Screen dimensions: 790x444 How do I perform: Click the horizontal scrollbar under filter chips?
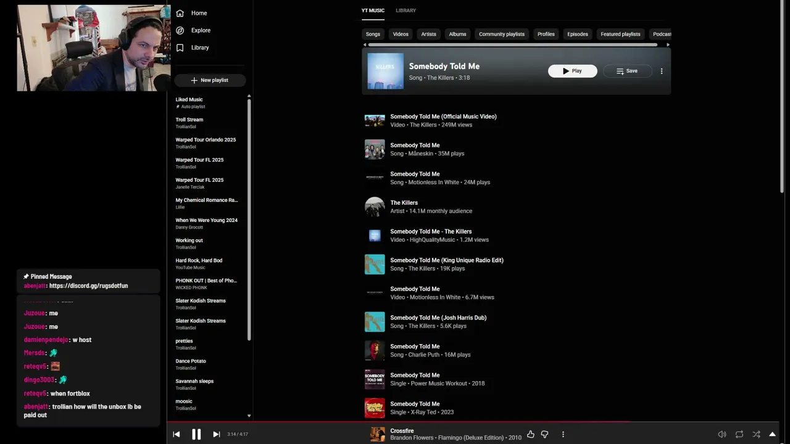[x=512, y=44]
